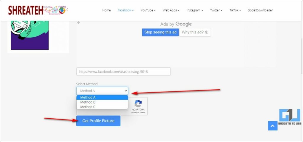Click the scroll-to-top arrow button

[273, 126]
